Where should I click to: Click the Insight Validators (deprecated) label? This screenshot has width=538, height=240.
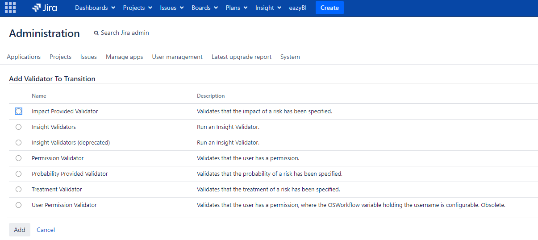coord(71,143)
